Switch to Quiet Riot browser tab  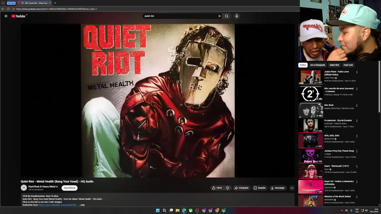coord(34,3)
